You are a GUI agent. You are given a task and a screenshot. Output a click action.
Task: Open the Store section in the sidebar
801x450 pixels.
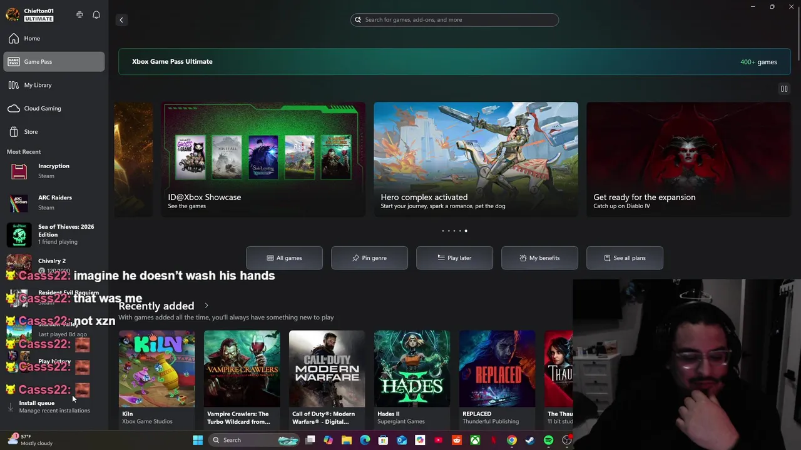pos(54,132)
